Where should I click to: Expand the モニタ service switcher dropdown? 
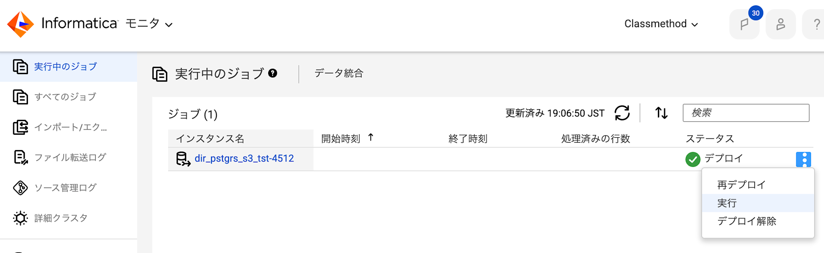(x=148, y=24)
